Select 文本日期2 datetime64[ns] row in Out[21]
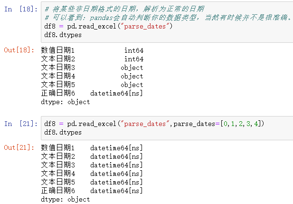Screen dimensions: 293x204 pos(92,156)
